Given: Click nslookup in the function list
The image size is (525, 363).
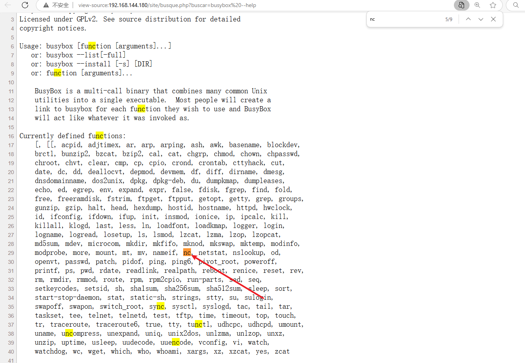Looking at the screenshot, I should [x=248, y=253].
